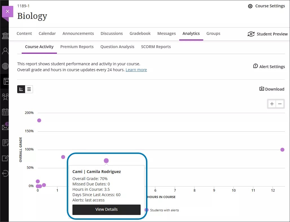Open Alert Settings
Image resolution: width=290 pixels, height=222 pixels.
click(269, 66)
